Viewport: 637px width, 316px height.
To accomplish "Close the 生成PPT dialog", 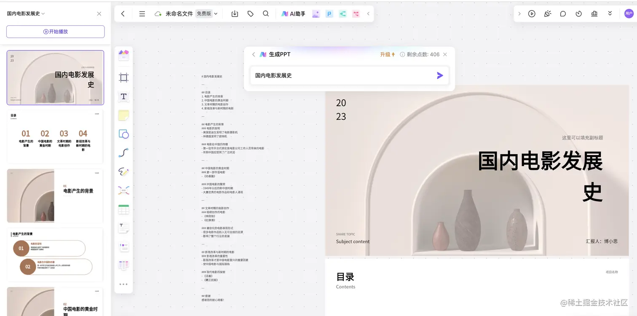I will pyautogui.click(x=445, y=54).
